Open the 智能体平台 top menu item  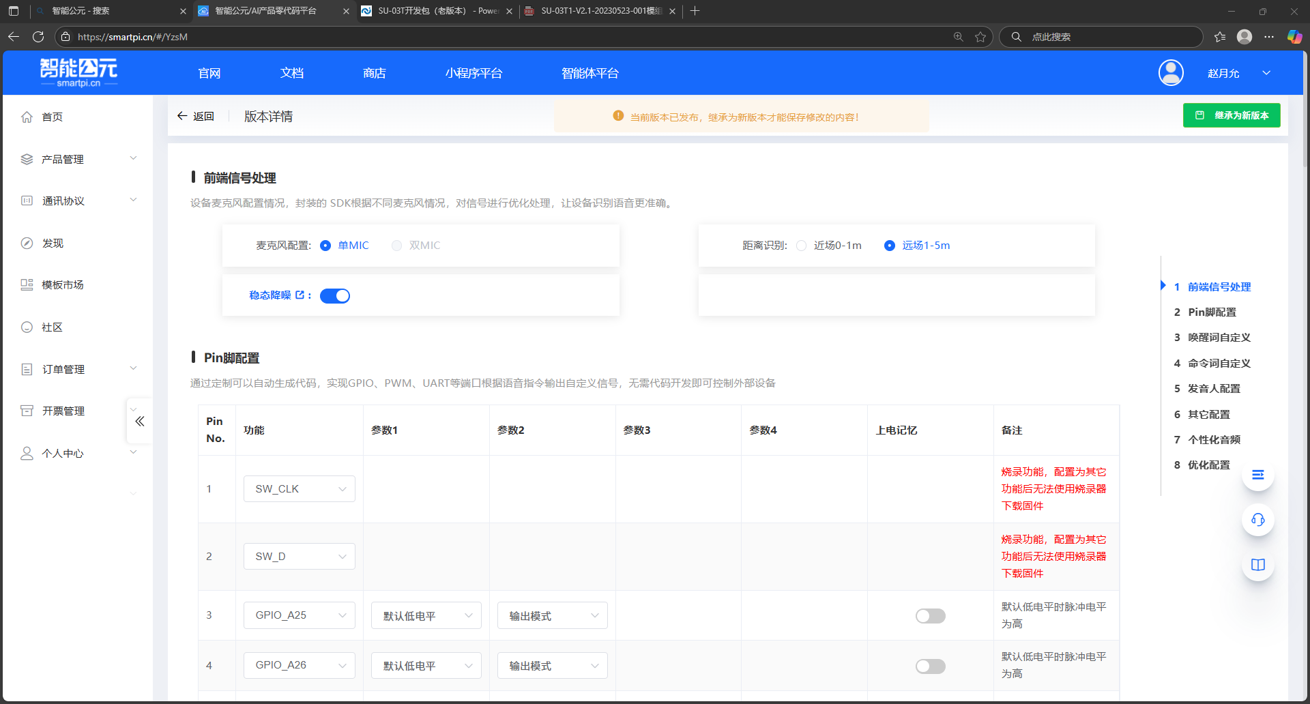coord(589,73)
